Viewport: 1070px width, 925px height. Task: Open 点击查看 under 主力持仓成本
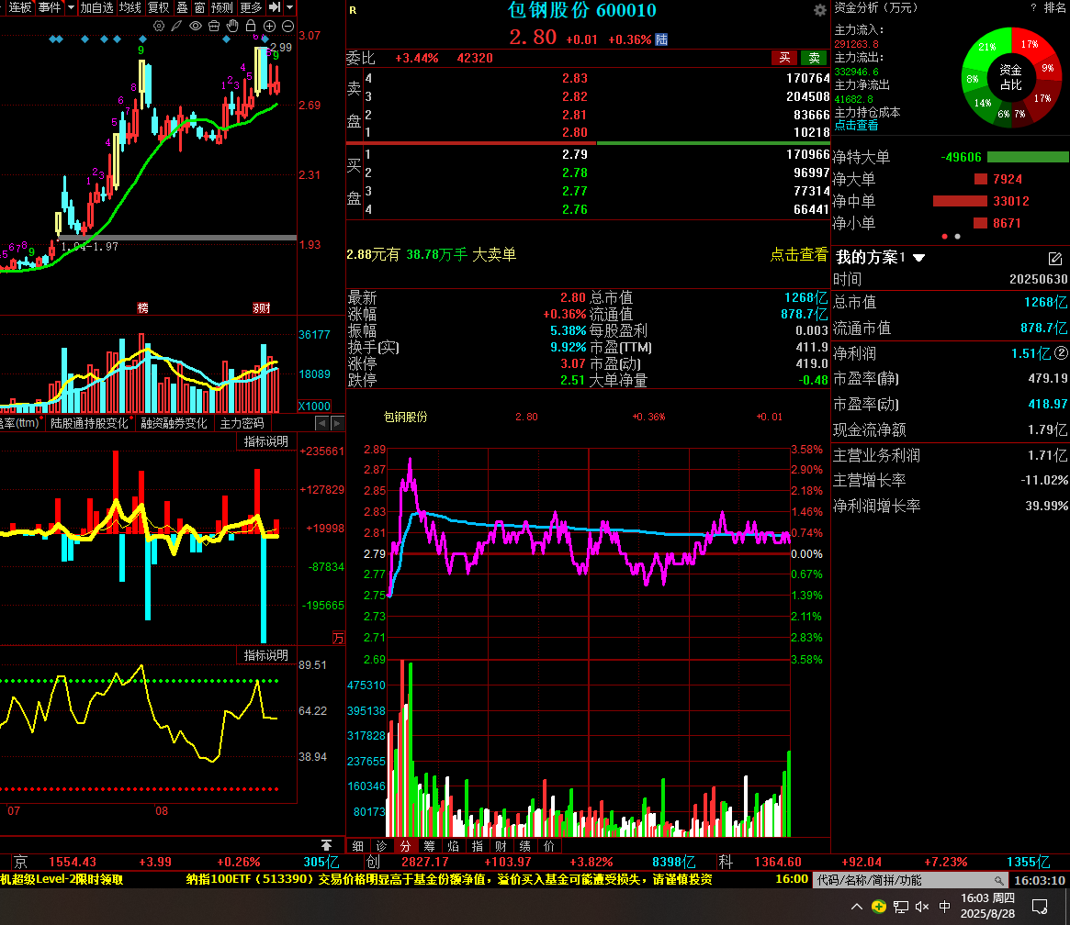coord(856,126)
